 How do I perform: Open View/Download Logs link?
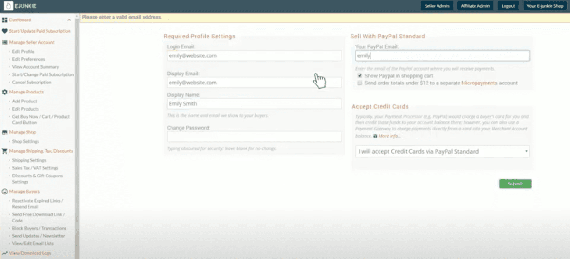[x=30, y=253]
